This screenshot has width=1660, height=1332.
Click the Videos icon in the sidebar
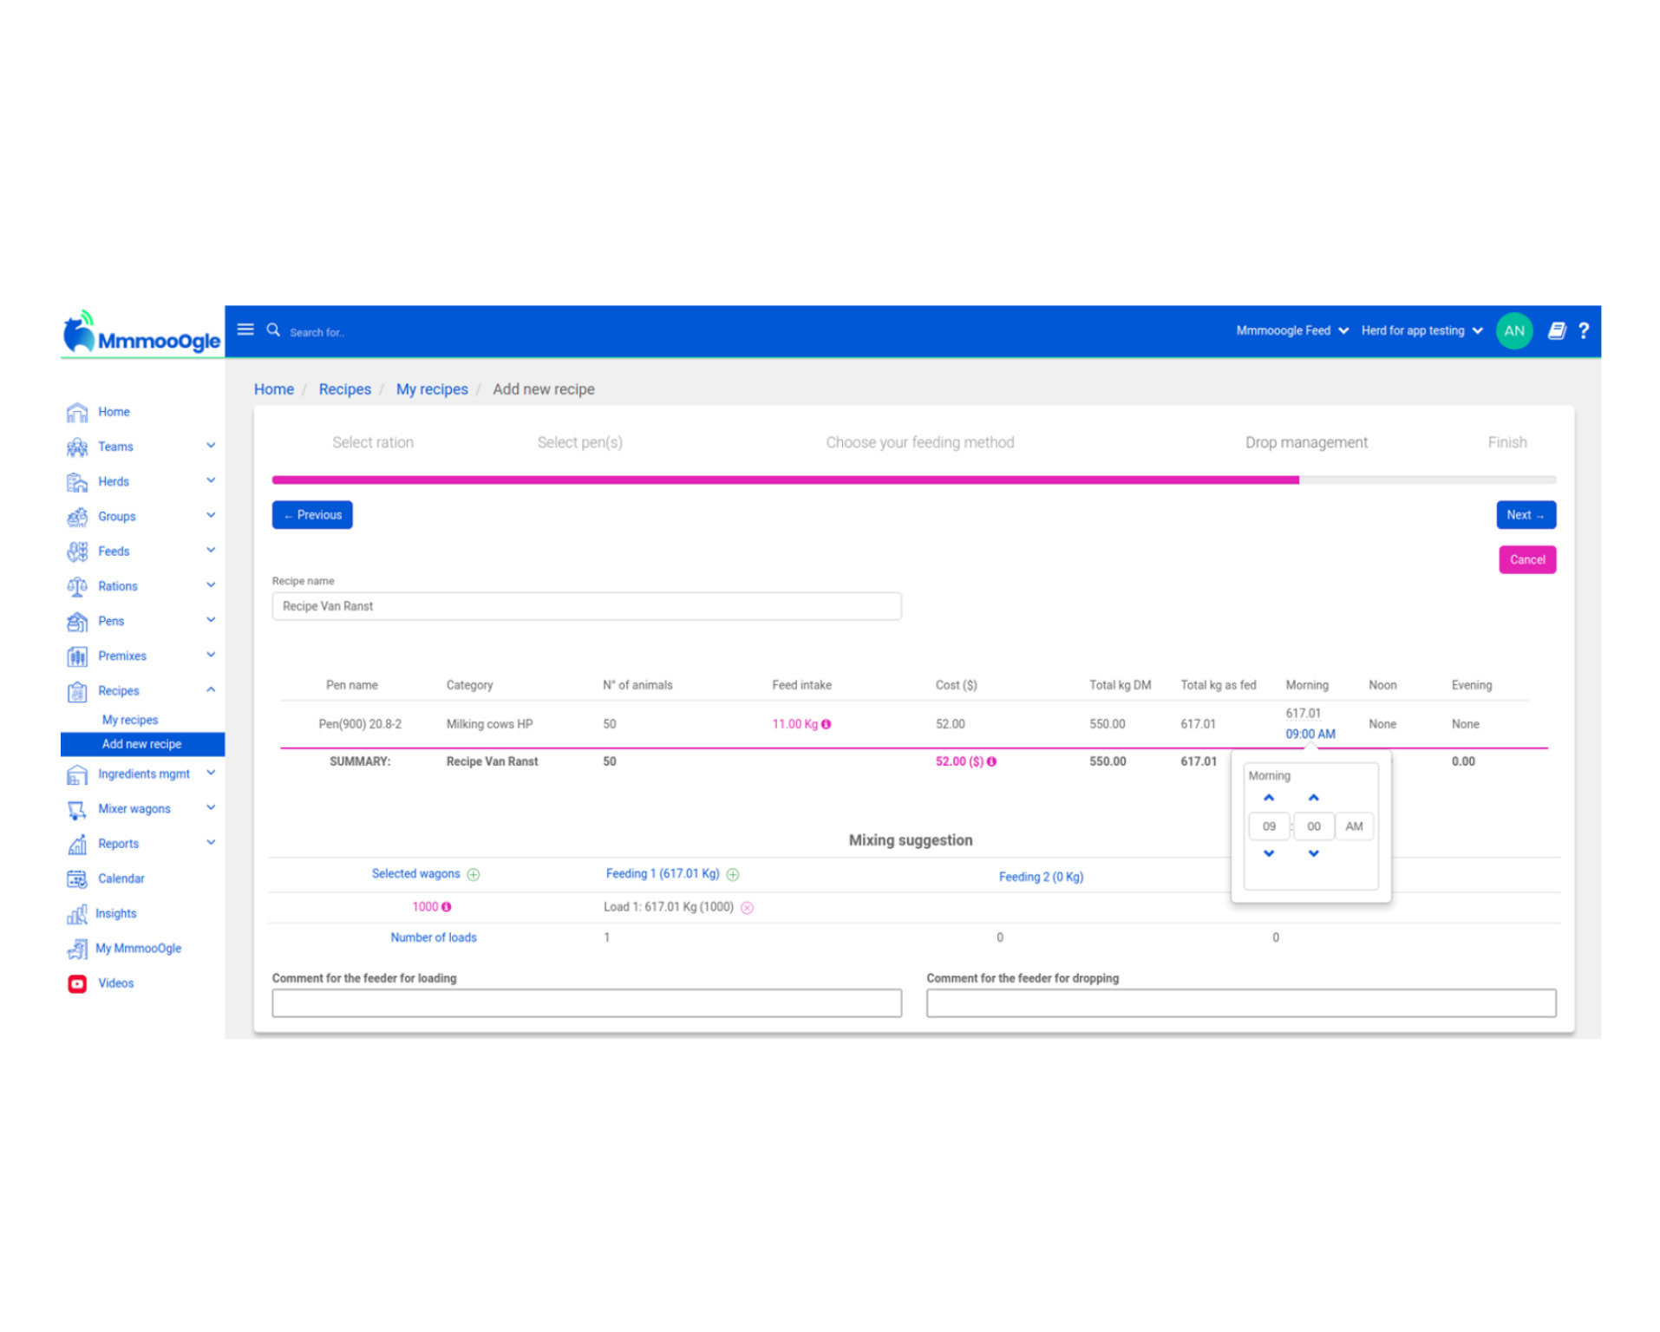click(76, 983)
